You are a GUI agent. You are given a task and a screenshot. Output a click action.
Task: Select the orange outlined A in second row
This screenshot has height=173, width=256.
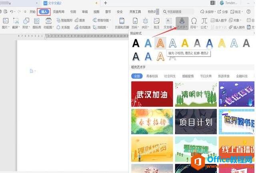pyautogui.click(x=160, y=56)
